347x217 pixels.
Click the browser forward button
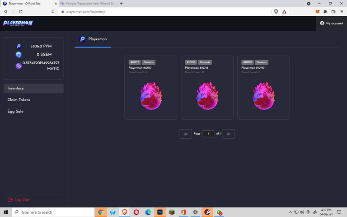[13, 11]
